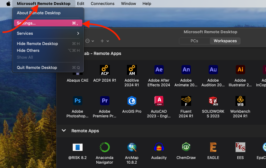Open the Edit menu
This screenshot has height=168, width=266.
80,3
